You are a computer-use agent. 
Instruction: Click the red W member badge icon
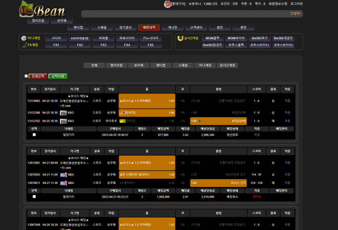(x=167, y=4)
